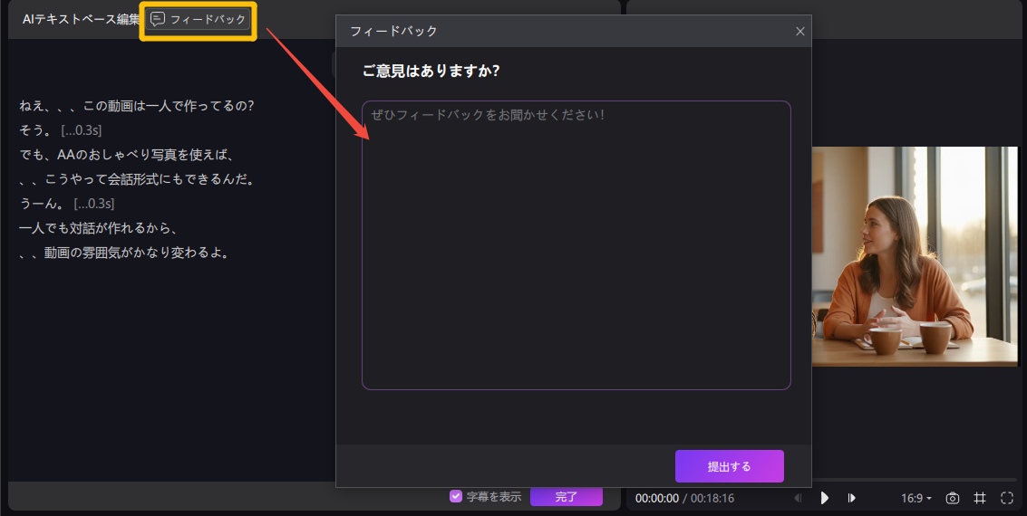1027x516 pixels.
Task: Enter fullscreen preview mode
Action: 1007,498
